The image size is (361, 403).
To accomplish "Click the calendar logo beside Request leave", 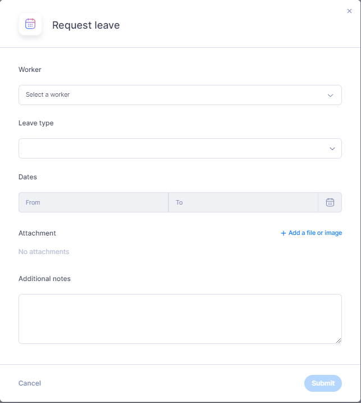I will click(30, 24).
